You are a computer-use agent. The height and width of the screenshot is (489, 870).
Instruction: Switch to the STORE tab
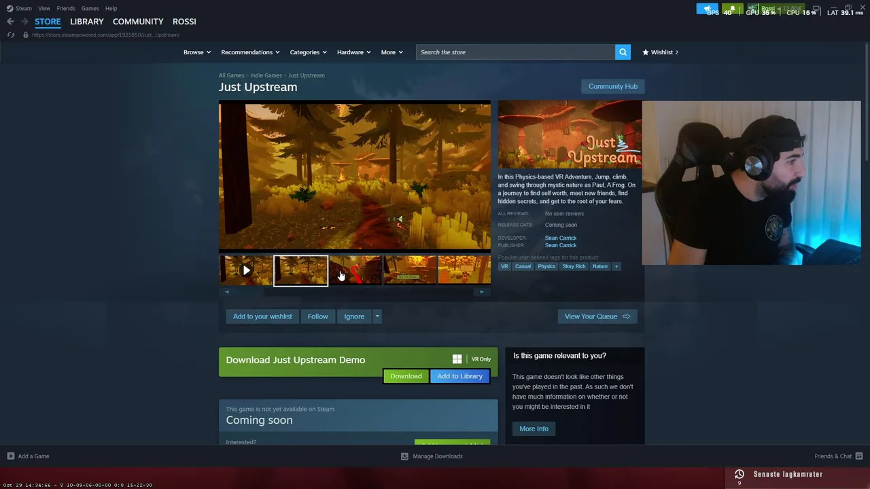coord(48,22)
